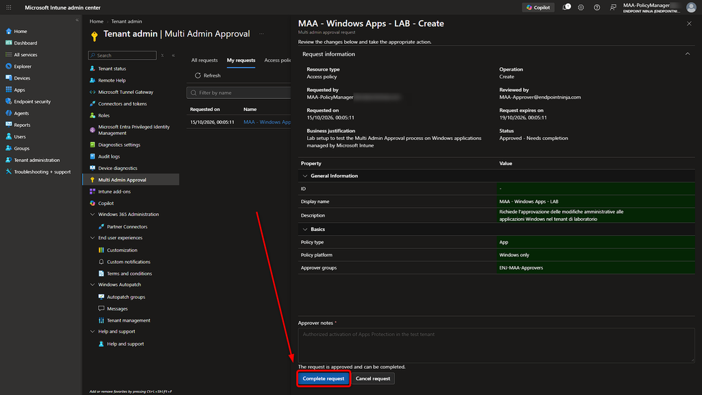Image resolution: width=702 pixels, height=395 pixels.
Task: Open Microsoft Entra Privileged Identity Management
Action: [x=134, y=130]
